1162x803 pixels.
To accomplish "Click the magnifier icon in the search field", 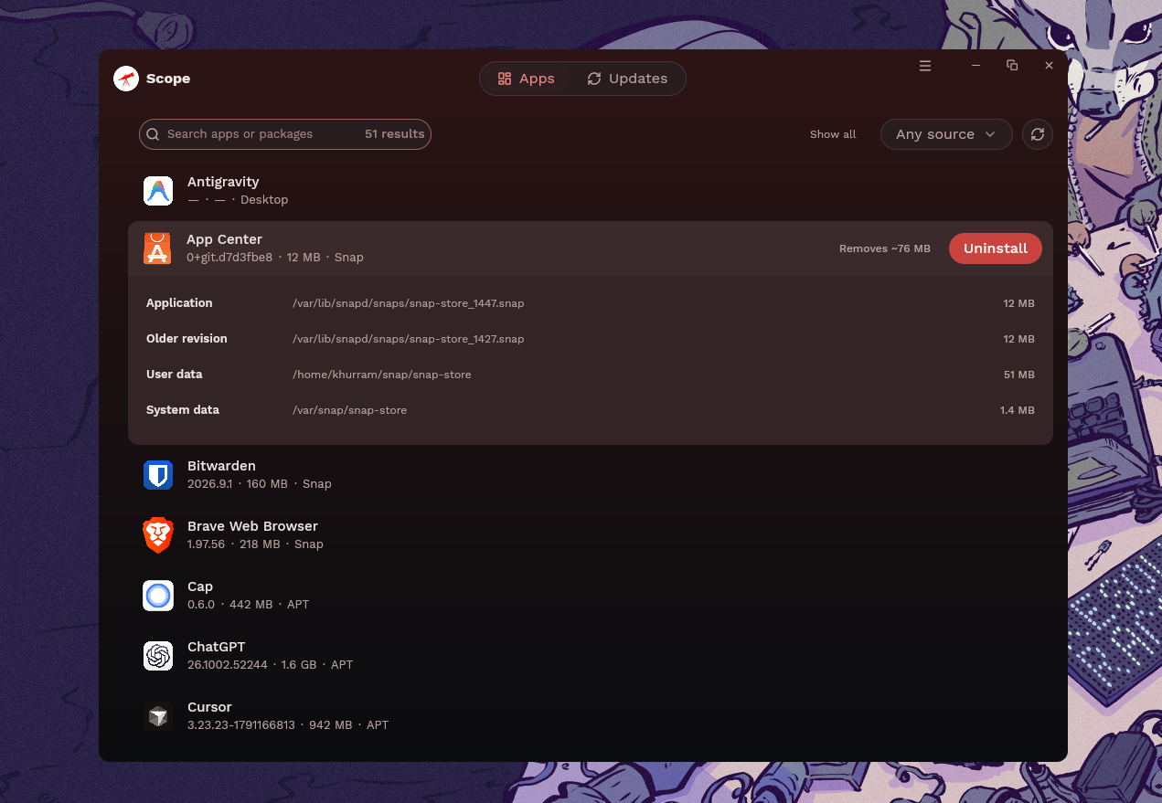I will point(154,134).
